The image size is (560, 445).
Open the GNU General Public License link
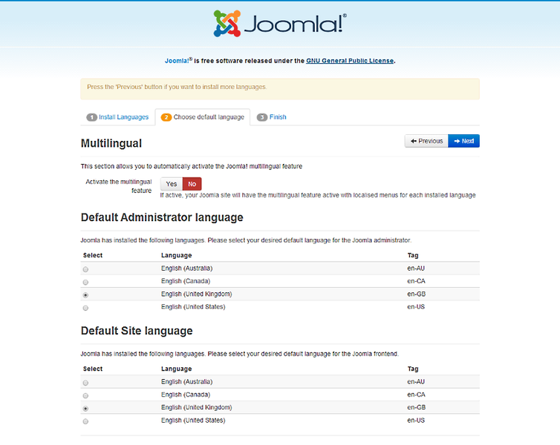(x=350, y=61)
